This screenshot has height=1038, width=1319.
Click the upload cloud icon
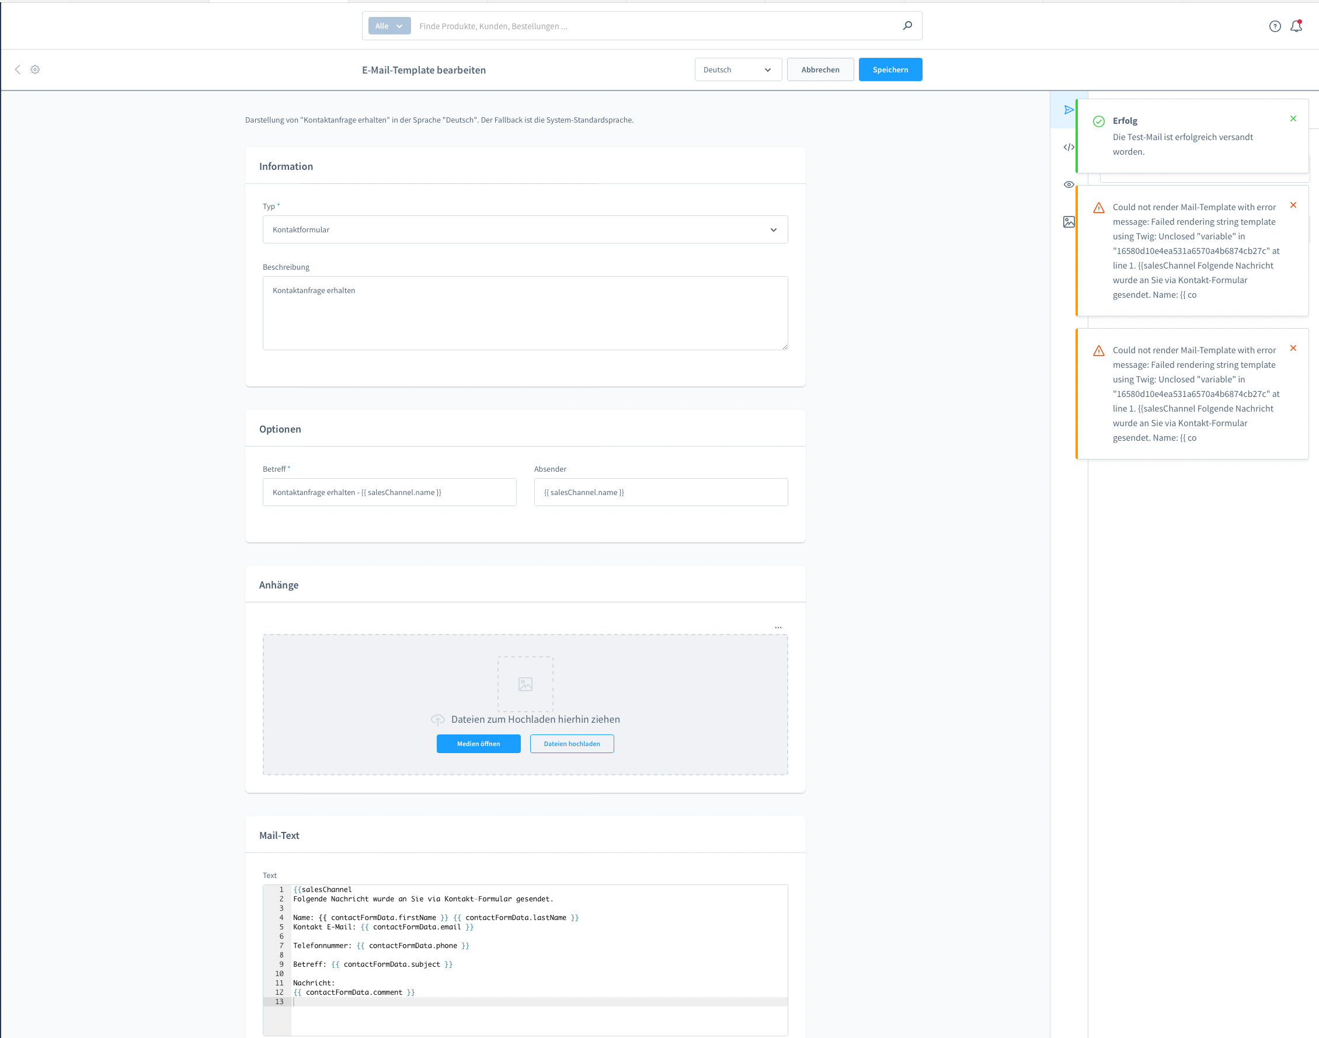point(438,720)
